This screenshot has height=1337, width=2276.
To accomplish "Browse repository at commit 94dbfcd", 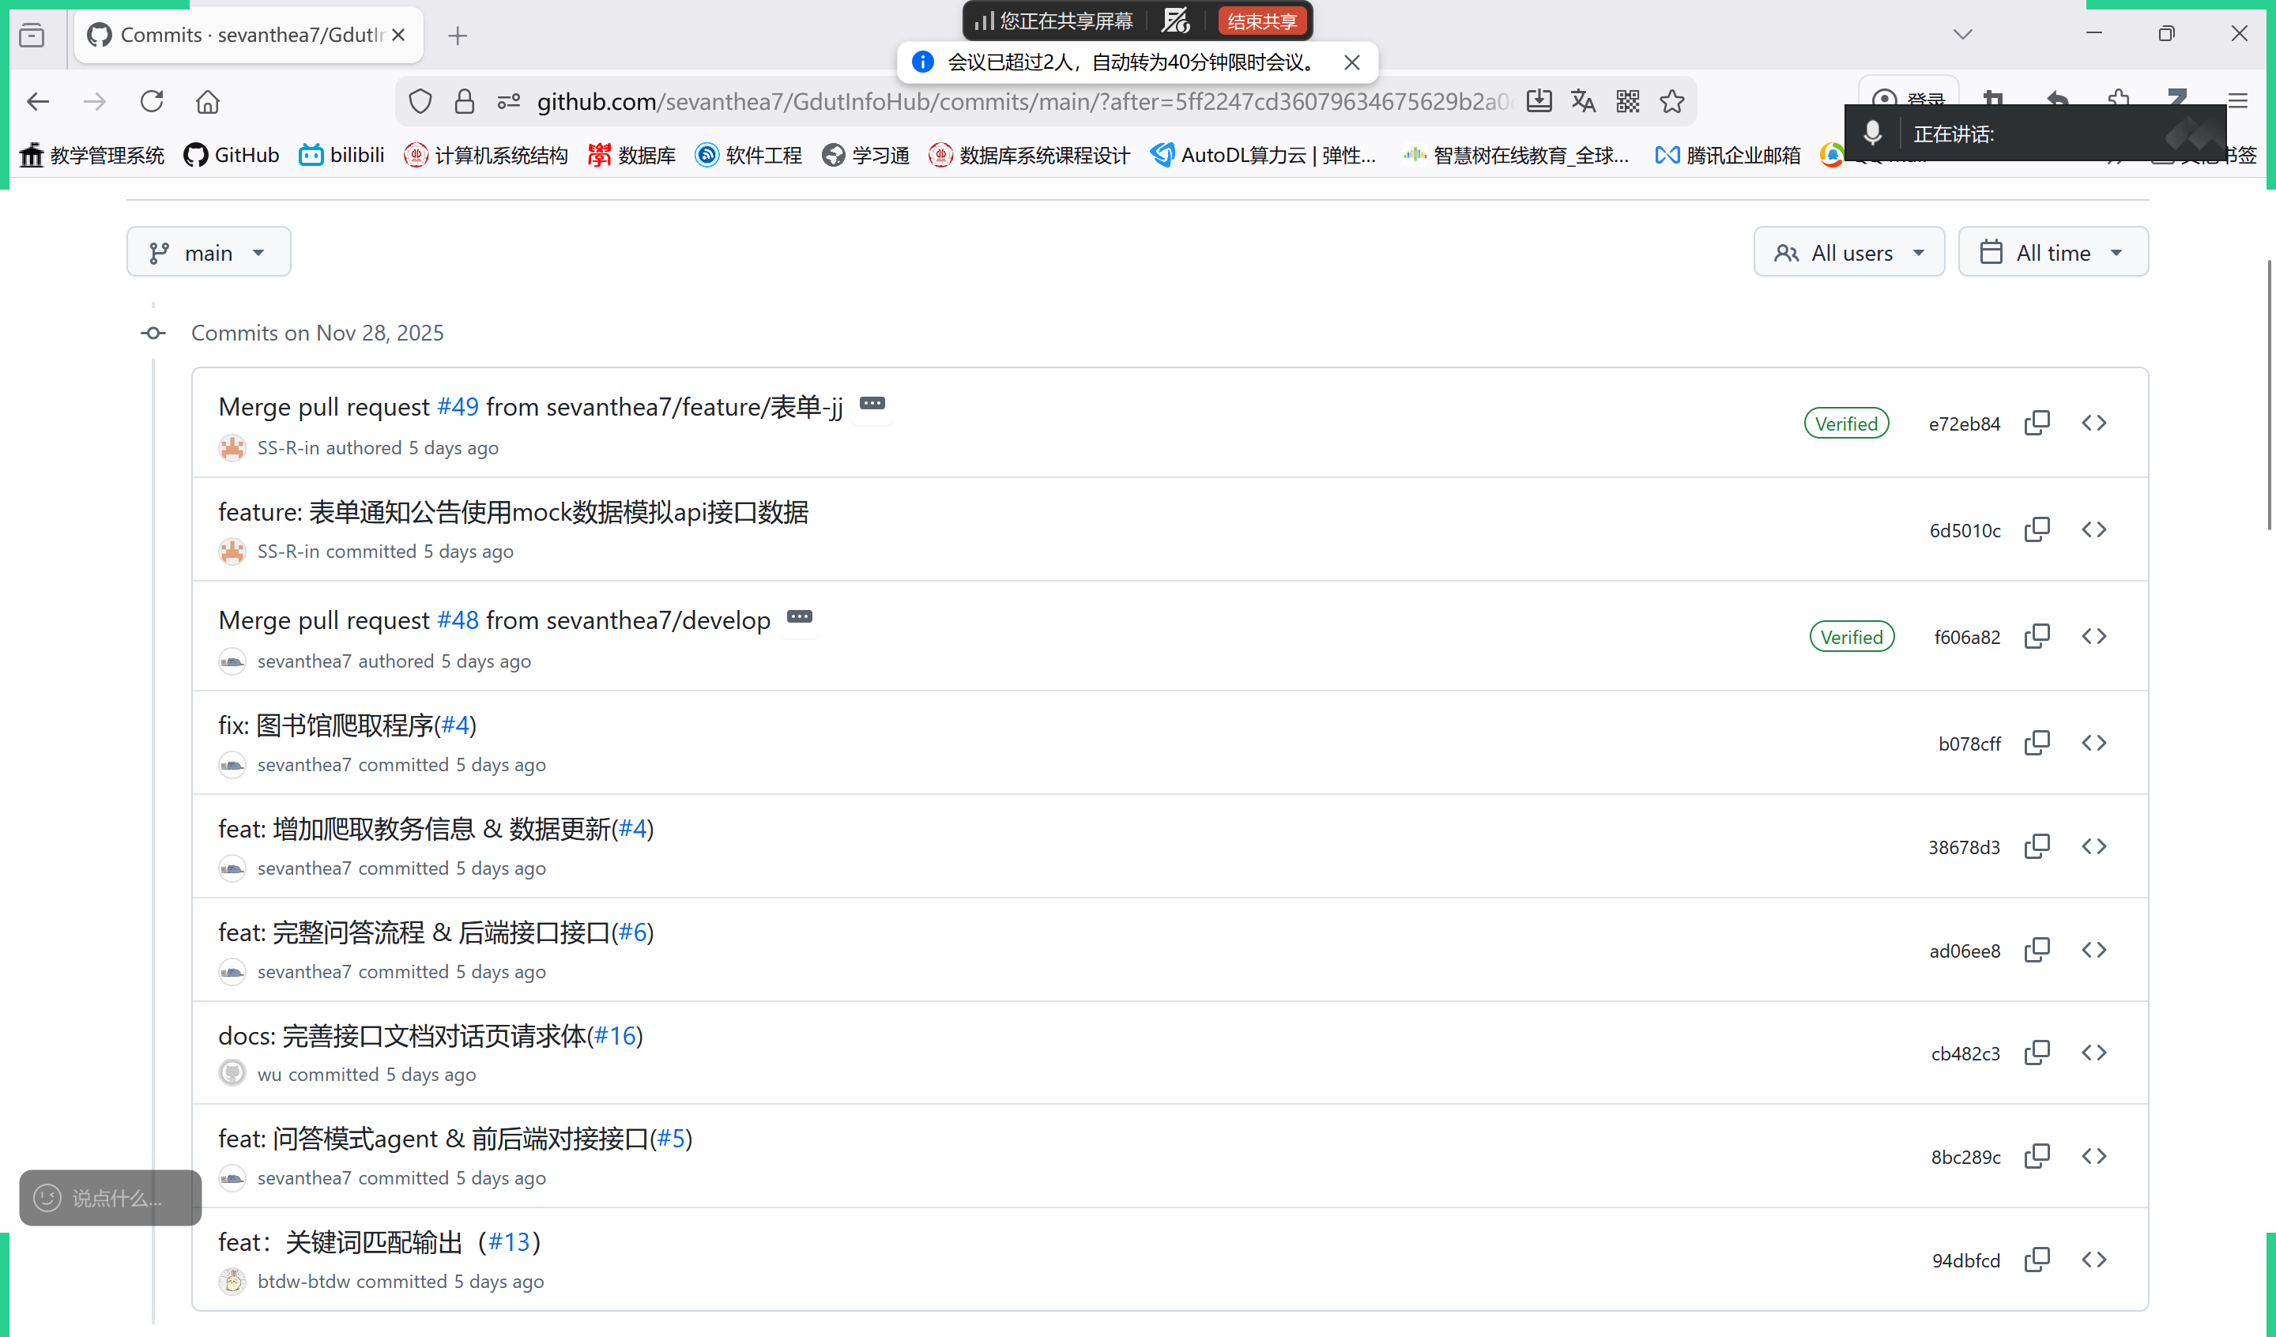I will click(x=2093, y=1260).
